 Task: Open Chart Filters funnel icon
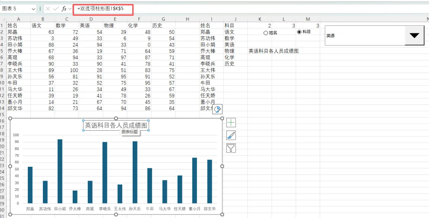[x=231, y=148]
